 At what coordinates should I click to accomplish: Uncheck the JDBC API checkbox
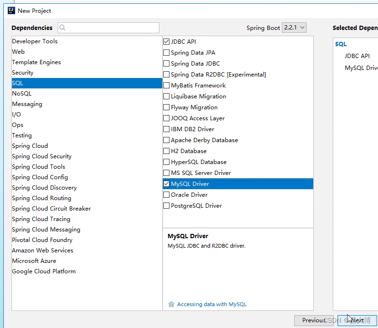[166, 42]
